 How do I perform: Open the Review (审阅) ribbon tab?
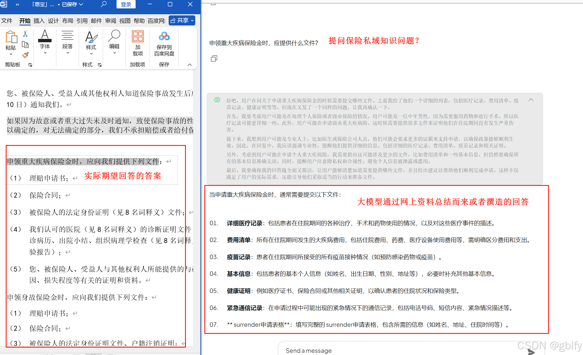tap(110, 21)
